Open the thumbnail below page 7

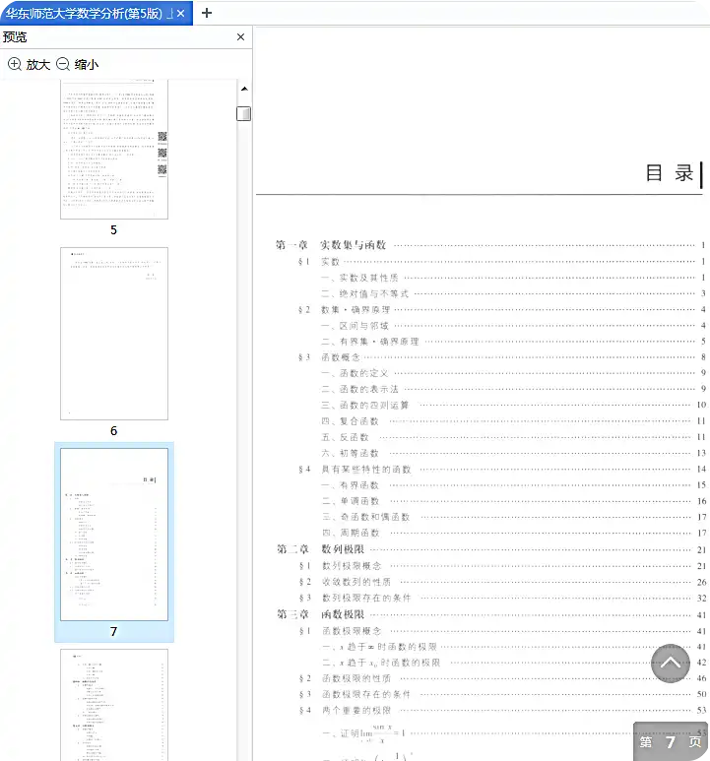click(x=114, y=705)
